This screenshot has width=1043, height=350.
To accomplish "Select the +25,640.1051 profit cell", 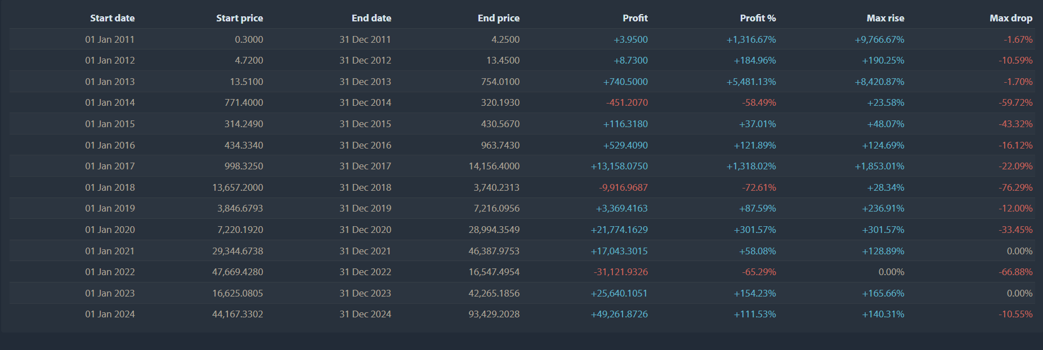I will tap(619, 293).
